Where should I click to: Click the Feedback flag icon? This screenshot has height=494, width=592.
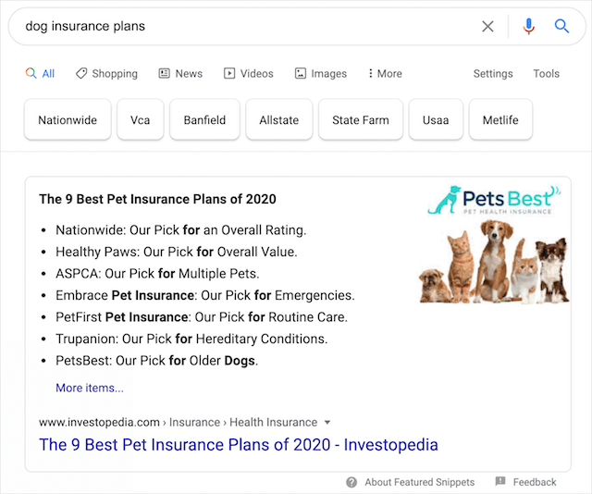pos(500,482)
